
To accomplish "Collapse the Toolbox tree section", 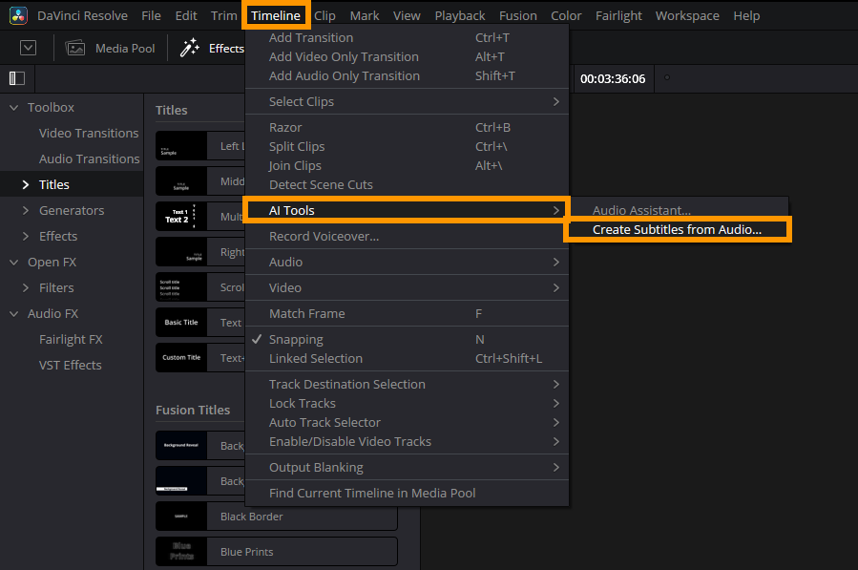I will (x=14, y=108).
